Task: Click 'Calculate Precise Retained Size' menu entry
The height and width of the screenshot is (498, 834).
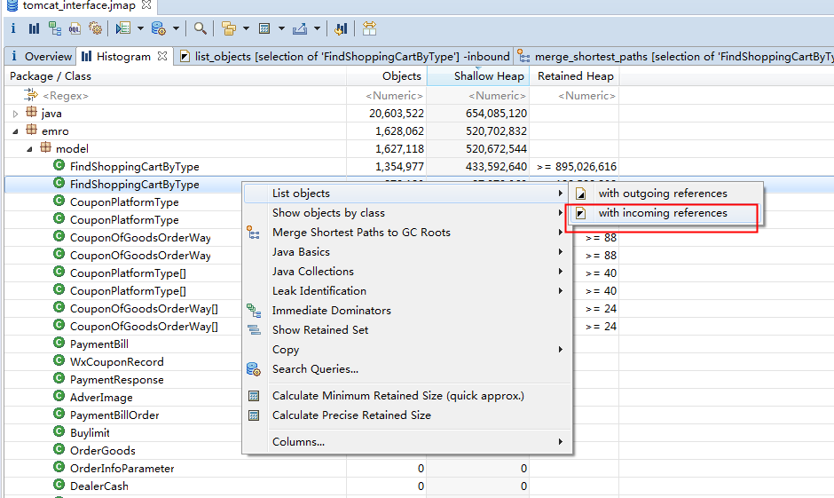Action: pos(351,415)
